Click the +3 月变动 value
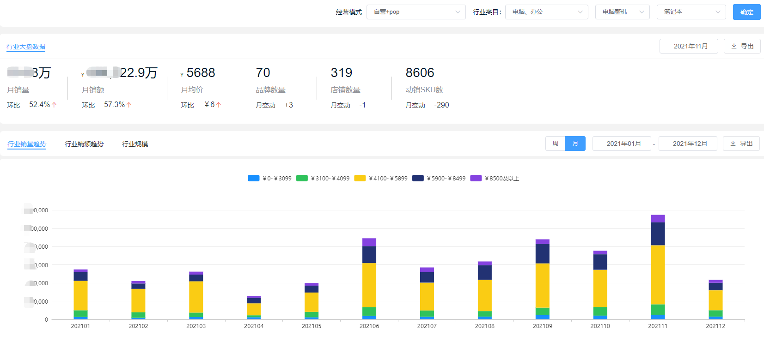 coord(289,105)
